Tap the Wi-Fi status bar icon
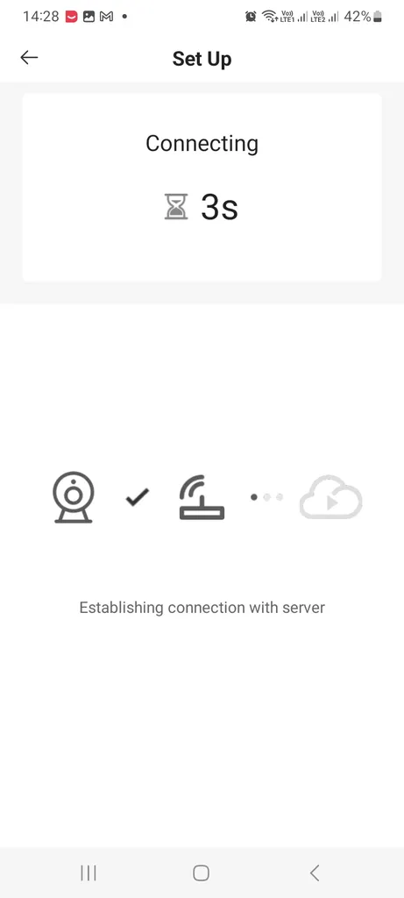404x898 pixels. pyautogui.click(x=269, y=17)
